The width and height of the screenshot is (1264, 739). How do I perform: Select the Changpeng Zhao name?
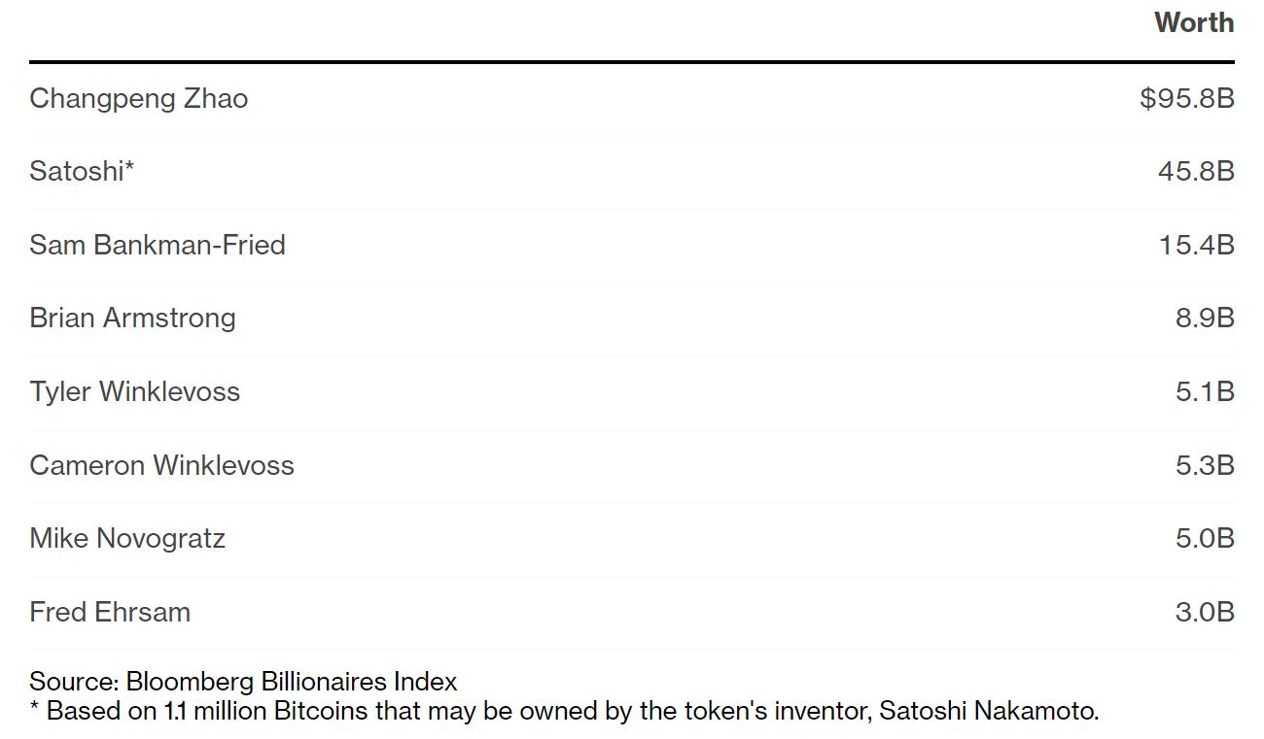click(138, 99)
